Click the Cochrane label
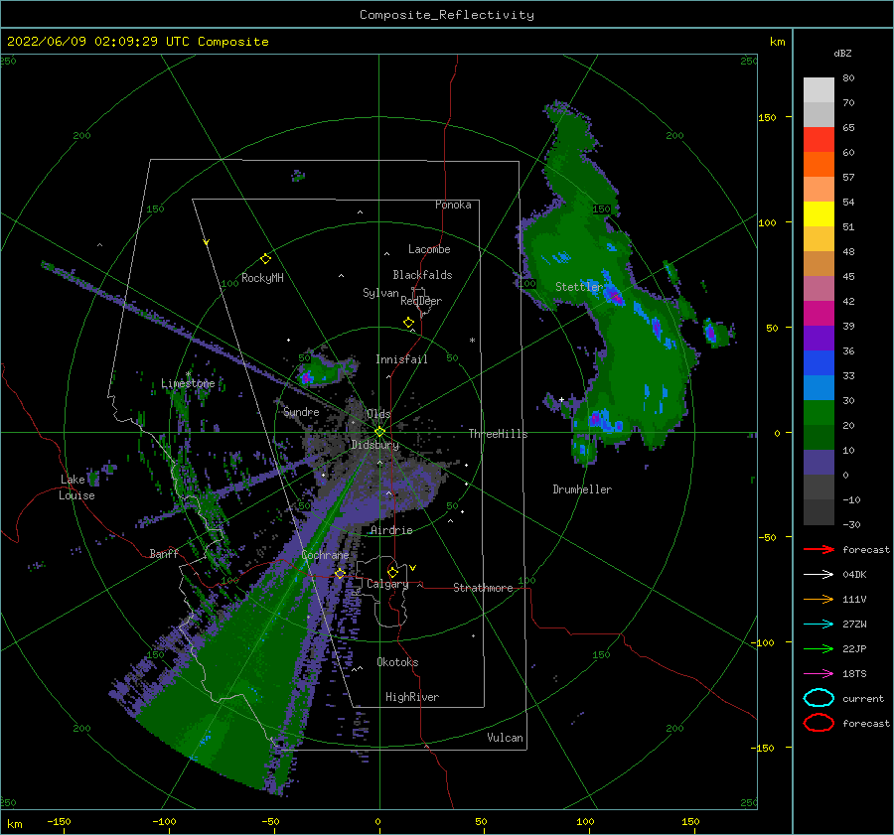Image resolution: width=894 pixels, height=835 pixels. click(x=325, y=555)
